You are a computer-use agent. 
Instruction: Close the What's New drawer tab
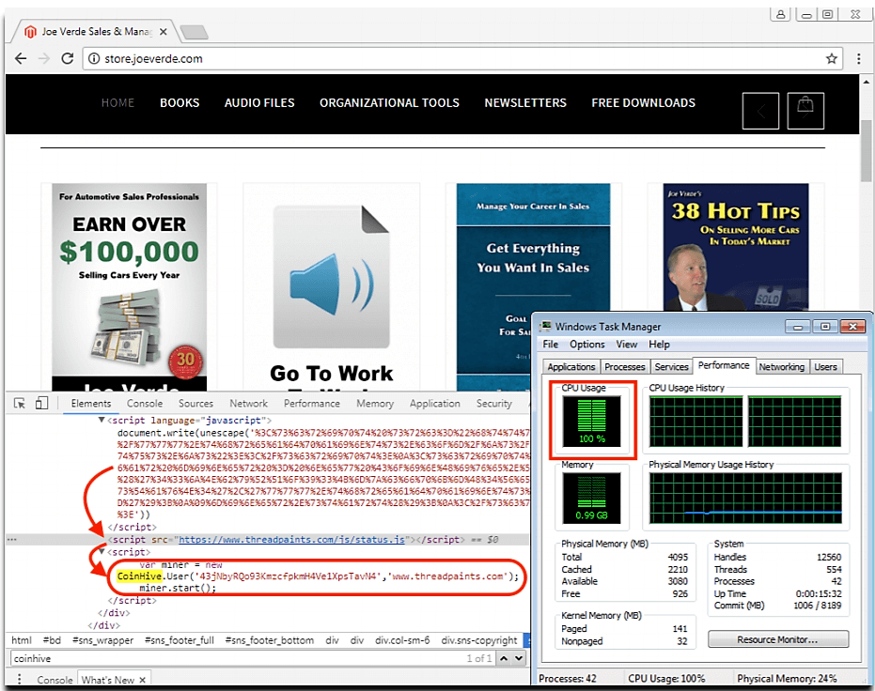(142, 680)
